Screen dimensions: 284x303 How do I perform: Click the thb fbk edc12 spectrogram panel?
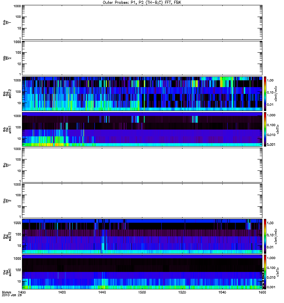pos(142,94)
